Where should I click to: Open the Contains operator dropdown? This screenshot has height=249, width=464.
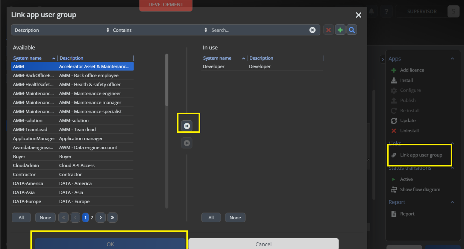pyautogui.click(x=160, y=30)
